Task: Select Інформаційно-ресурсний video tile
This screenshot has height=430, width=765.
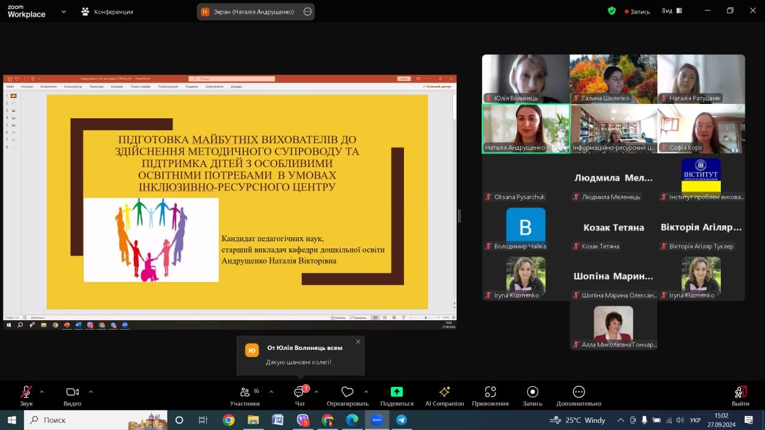Action: click(x=613, y=128)
